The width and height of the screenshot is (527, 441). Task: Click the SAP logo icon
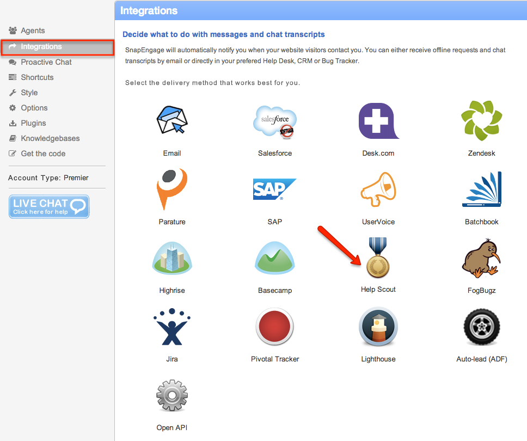[x=274, y=189]
